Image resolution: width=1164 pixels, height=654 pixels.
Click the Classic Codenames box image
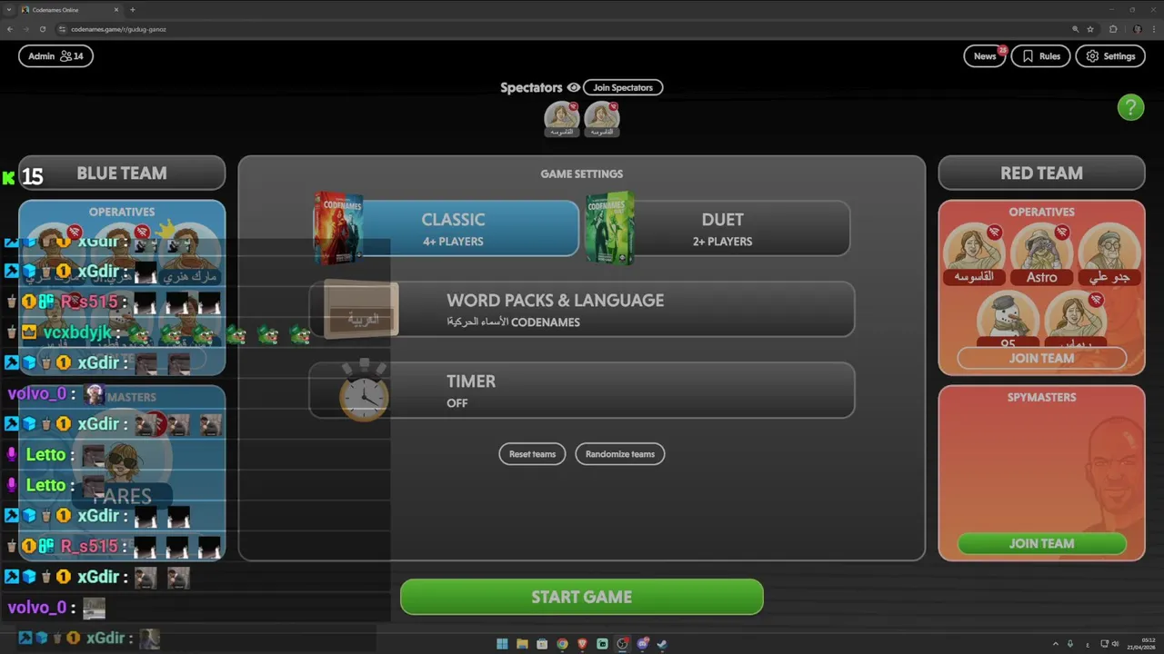pyautogui.click(x=337, y=228)
